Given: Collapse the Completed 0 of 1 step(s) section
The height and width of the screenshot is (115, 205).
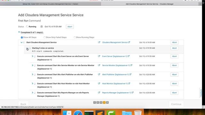Looking at the screenshot, I should [19, 32].
